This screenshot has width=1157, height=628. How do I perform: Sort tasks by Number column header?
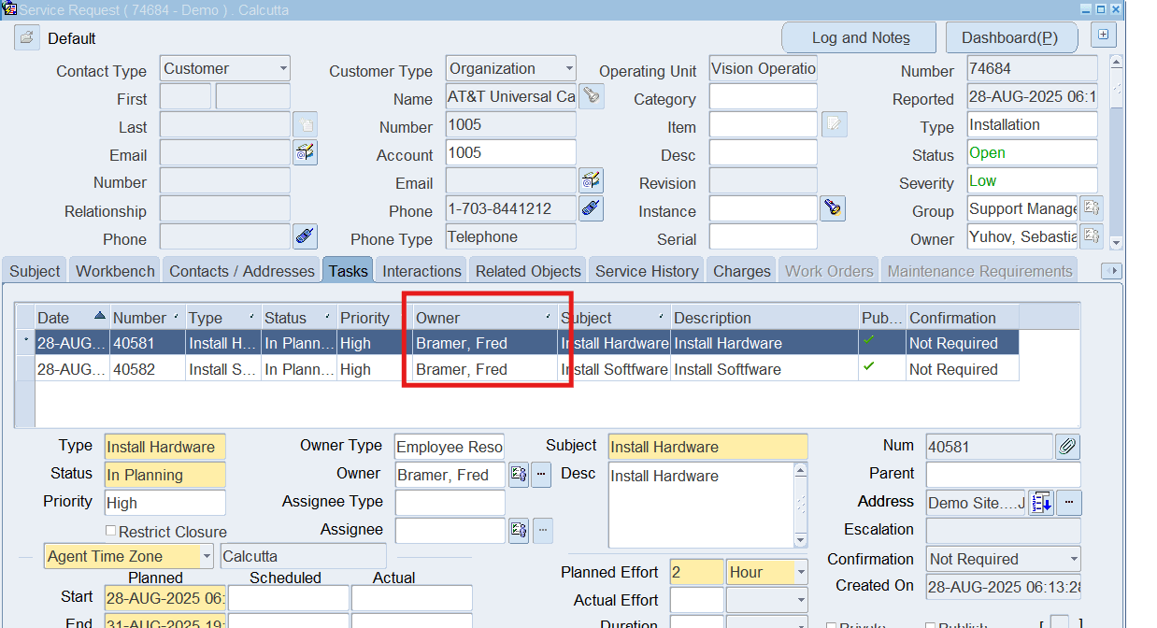pos(147,318)
